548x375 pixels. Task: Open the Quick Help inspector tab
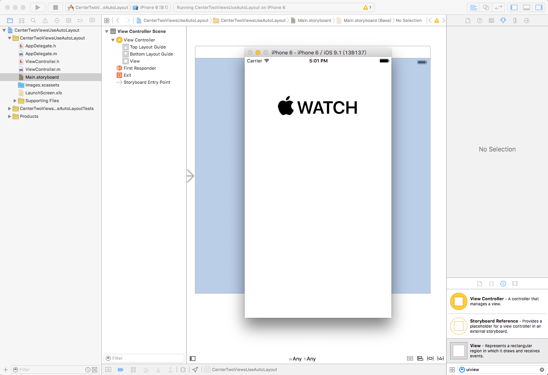coord(479,20)
